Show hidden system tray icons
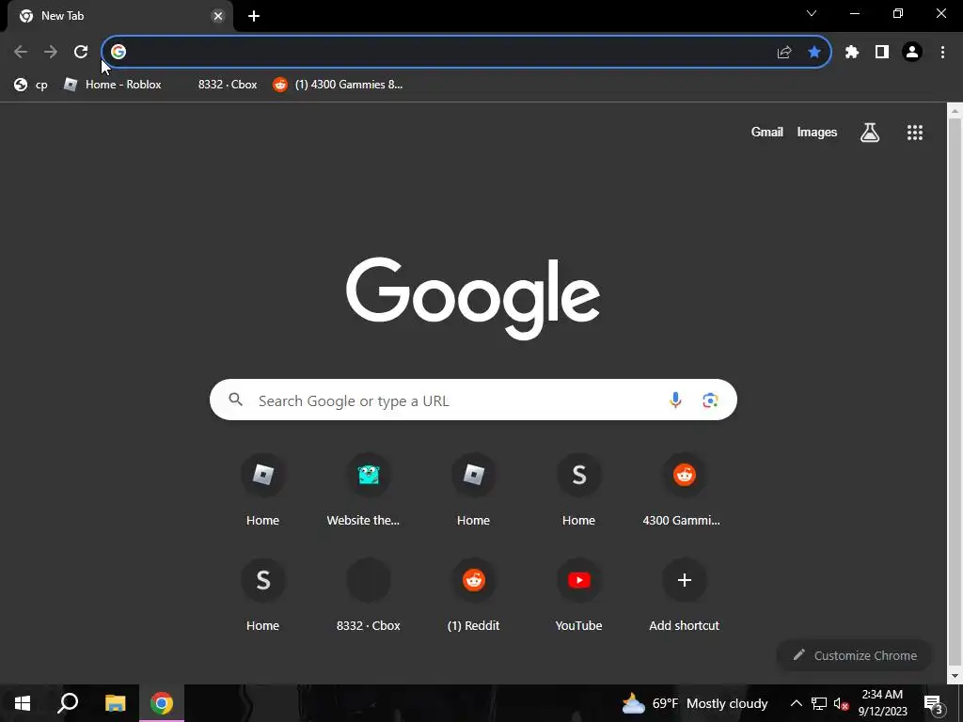This screenshot has height=722, width=963. 796,703
